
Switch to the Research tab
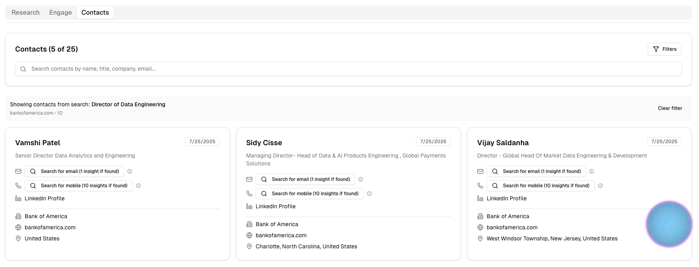pos(25,13)
